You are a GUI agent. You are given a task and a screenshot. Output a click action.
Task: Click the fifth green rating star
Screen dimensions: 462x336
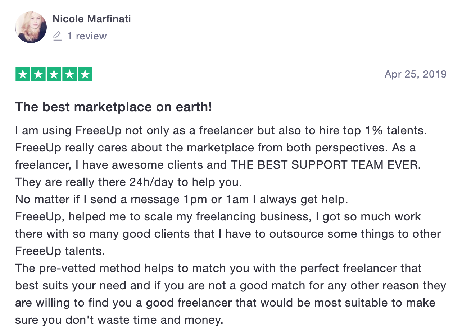click(85, 74)
